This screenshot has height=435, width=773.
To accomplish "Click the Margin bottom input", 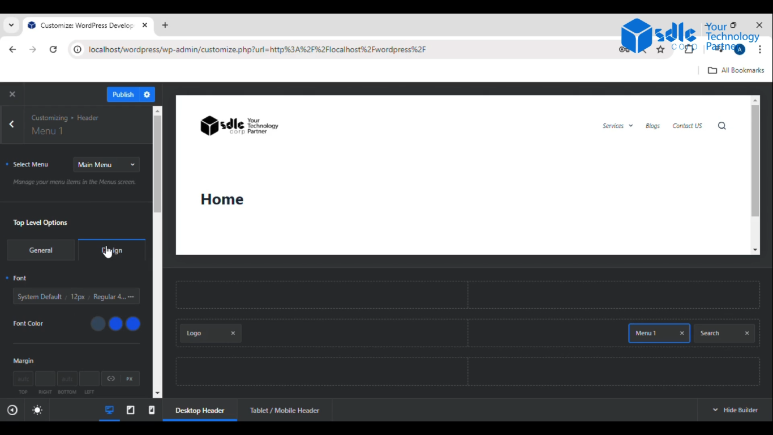I will tap(67, 379).
